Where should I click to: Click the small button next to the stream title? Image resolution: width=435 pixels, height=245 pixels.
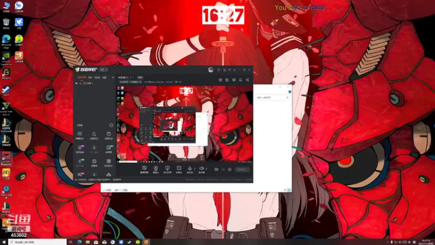tap(140, 77)
